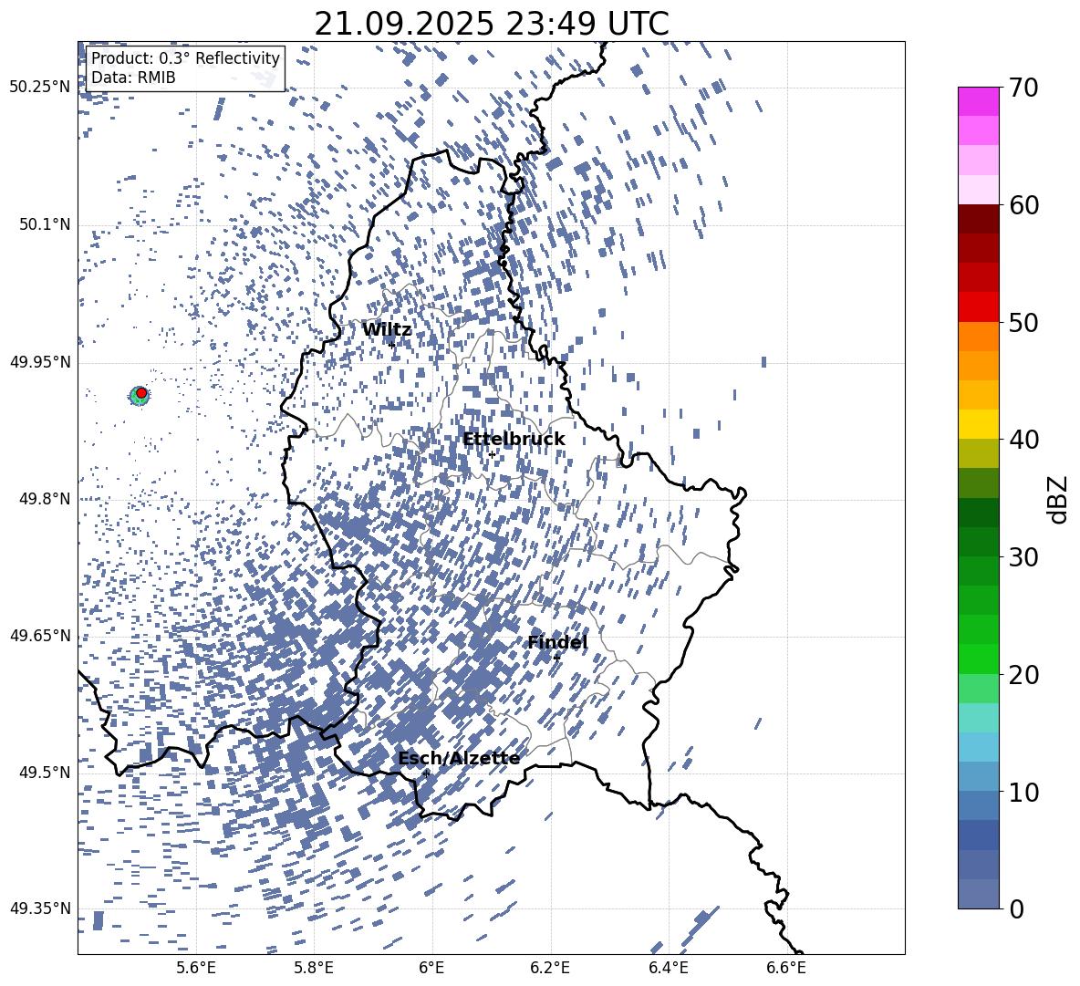
Task: Click the Ettelbruck station cross marker
Action: tap(492, 455)
